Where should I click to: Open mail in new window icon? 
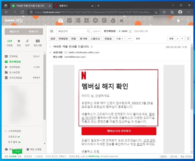click(92, 47)
